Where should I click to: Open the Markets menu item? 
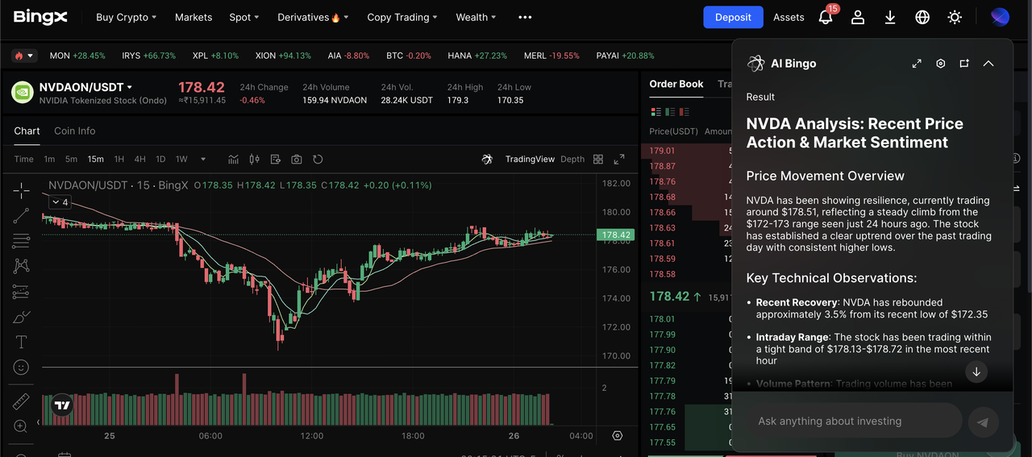[193, 17]
